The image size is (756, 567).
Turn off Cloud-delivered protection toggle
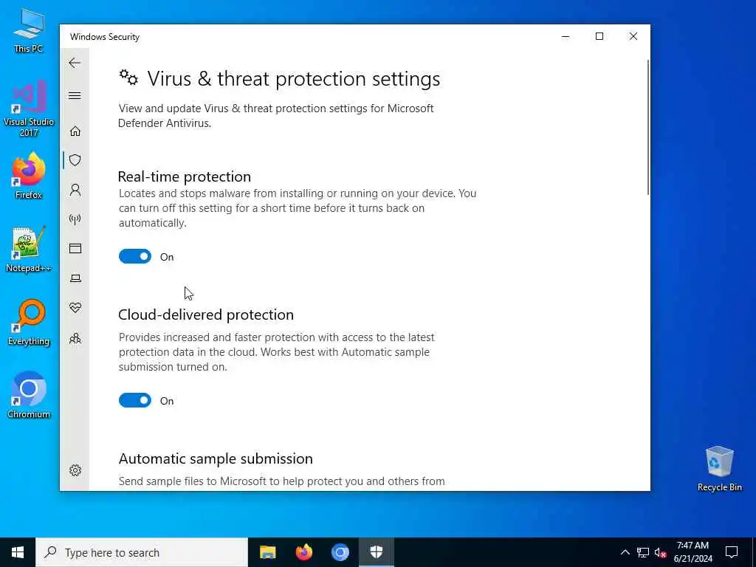(135, 400)
